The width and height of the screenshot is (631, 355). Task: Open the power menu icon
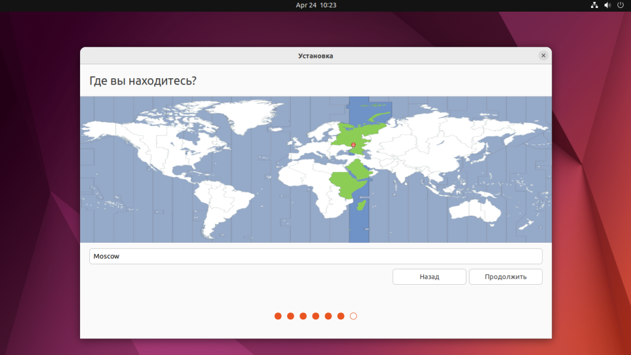pos(620,5)
